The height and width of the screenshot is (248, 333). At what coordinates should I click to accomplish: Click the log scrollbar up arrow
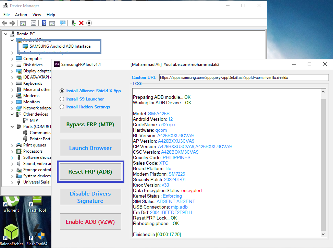323,92
